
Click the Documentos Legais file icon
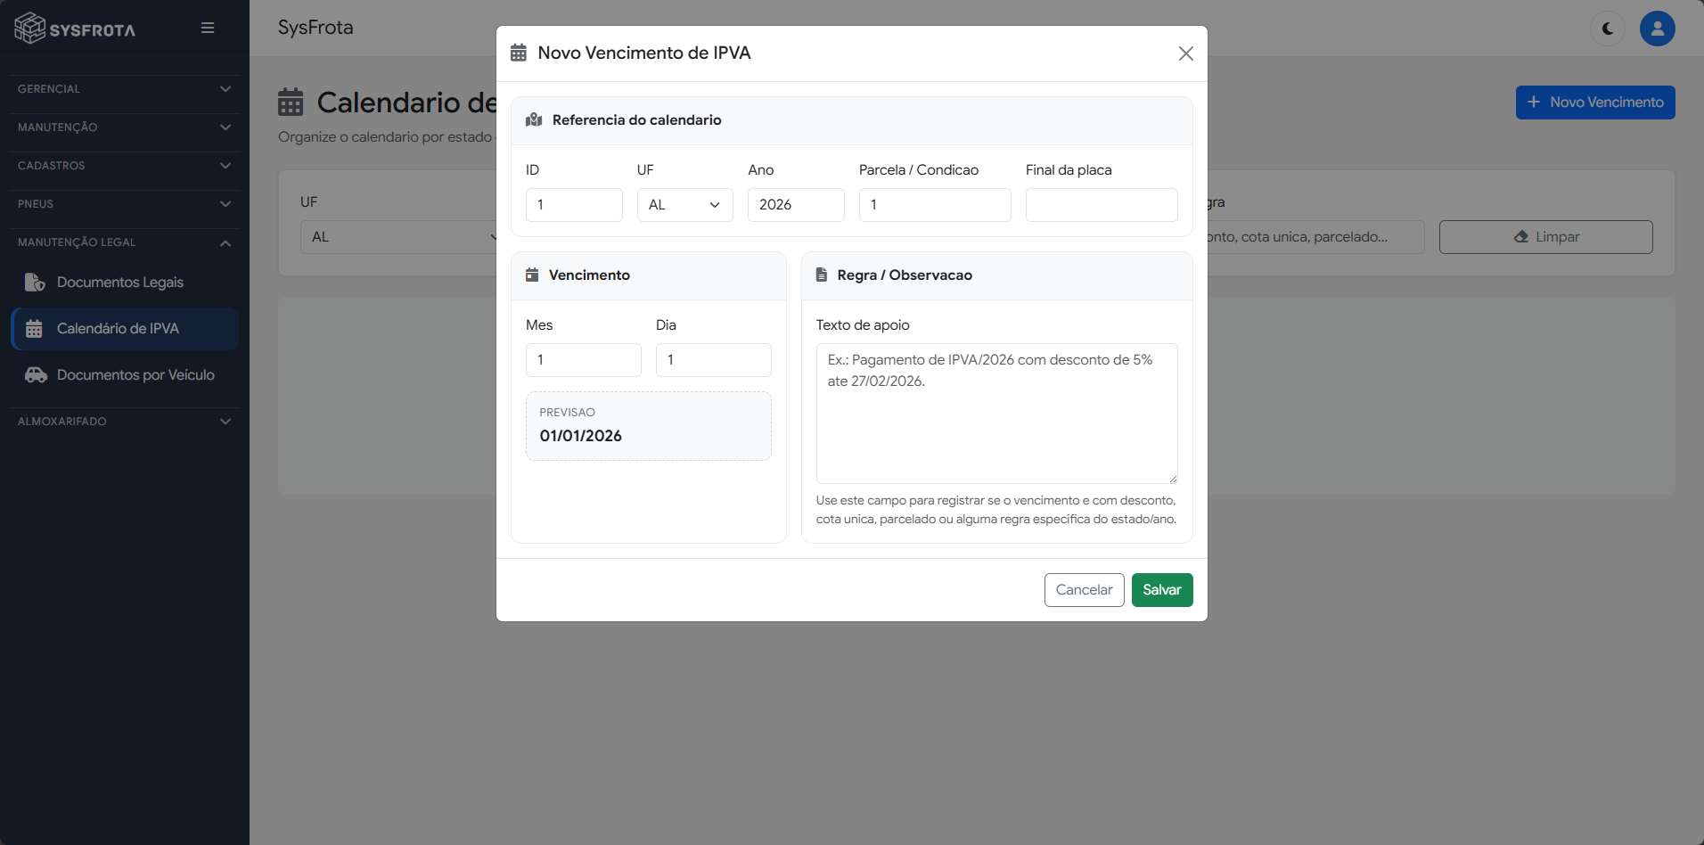[35, 283]
